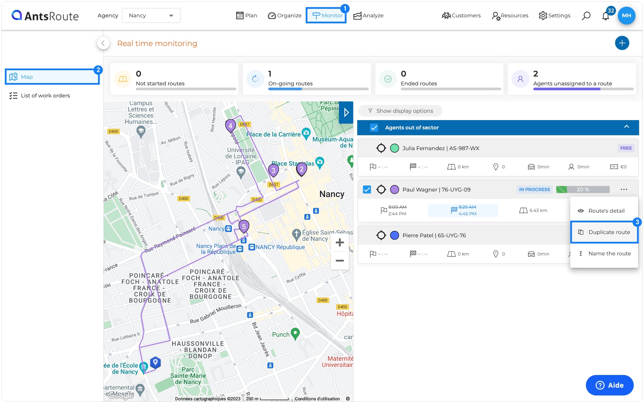Click Paul Wagner's purple color dot
644x403 pixels.
click(394, 189)
